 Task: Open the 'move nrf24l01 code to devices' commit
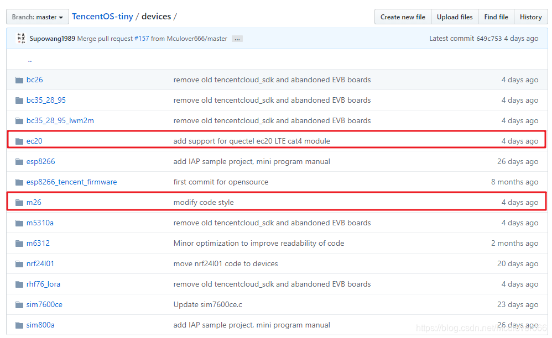tap(226, 263)
